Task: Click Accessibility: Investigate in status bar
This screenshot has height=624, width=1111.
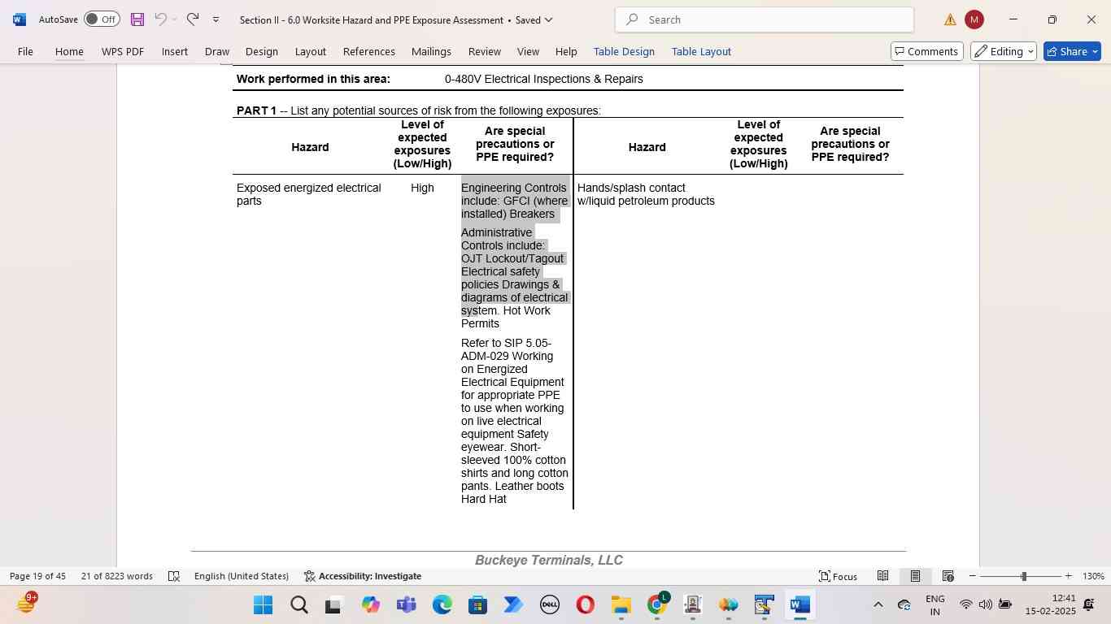Action: click(x=363, y=576)
